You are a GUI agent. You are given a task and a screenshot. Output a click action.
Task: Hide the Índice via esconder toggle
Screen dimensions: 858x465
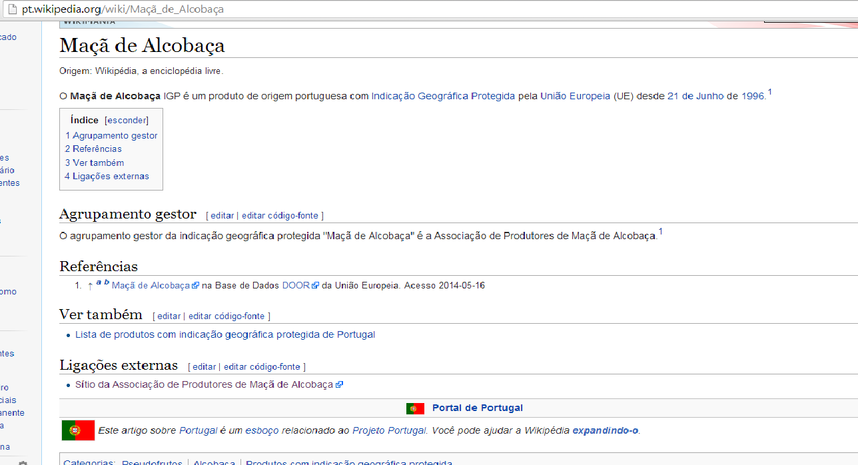tap(127, 121)
